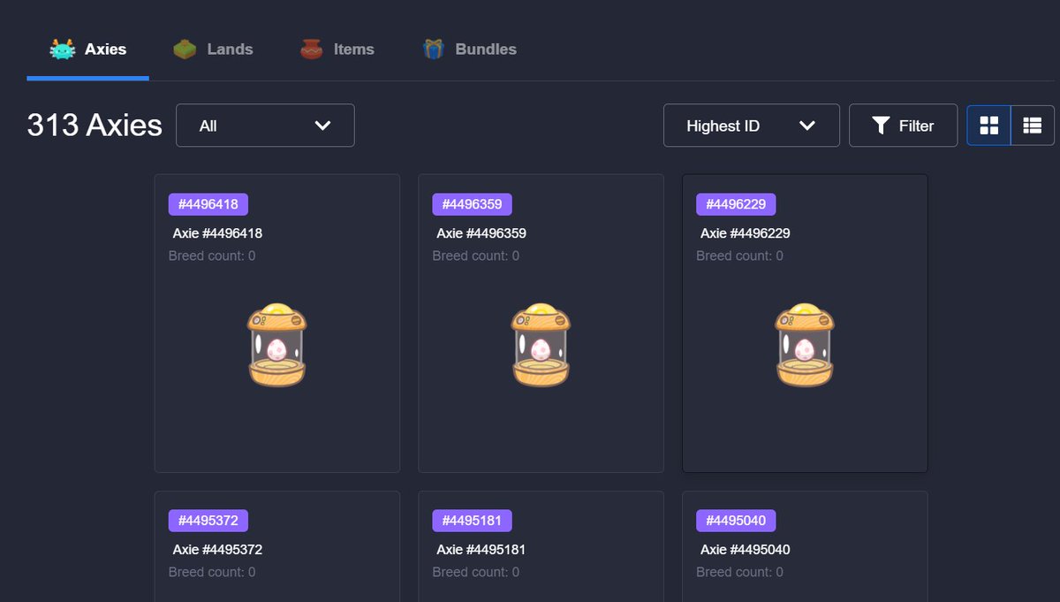Open the All filter dropdown
The width and height of the screenshot is (1060, 602).
point(265,126)
